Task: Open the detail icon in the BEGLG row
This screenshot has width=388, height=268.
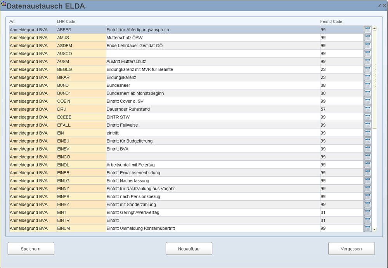Action: click(367, 69)
